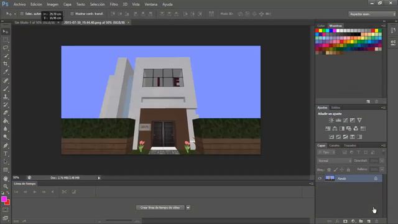The height and width of the screenshot is (224, 398).
Task: Switch to Sin título-1 document tab
Action: click(35, 22)
